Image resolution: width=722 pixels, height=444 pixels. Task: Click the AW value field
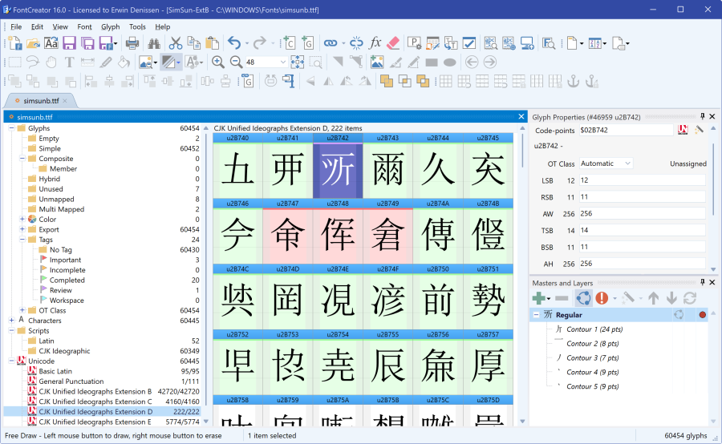642,213
